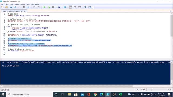173x97 pixels.
Task: Click the Type here to search box
Action: (29, 95)
